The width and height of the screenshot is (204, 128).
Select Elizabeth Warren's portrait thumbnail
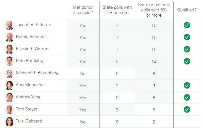[x=9, y=49]
